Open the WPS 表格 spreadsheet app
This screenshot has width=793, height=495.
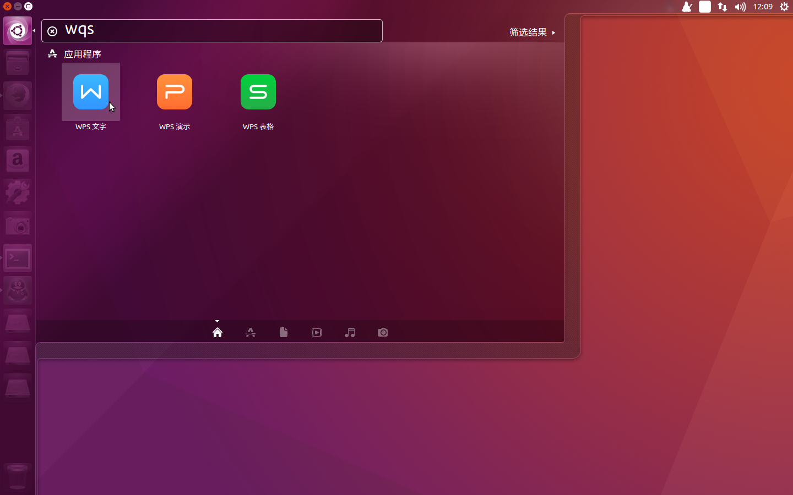tap(258, 92)
